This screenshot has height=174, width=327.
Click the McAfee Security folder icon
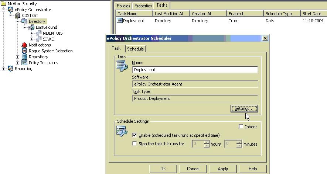(4, 4)
